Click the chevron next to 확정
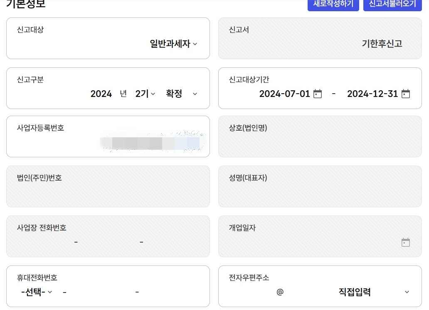Image resolution: width=429 pixels, height=310 pixels. 195,94
